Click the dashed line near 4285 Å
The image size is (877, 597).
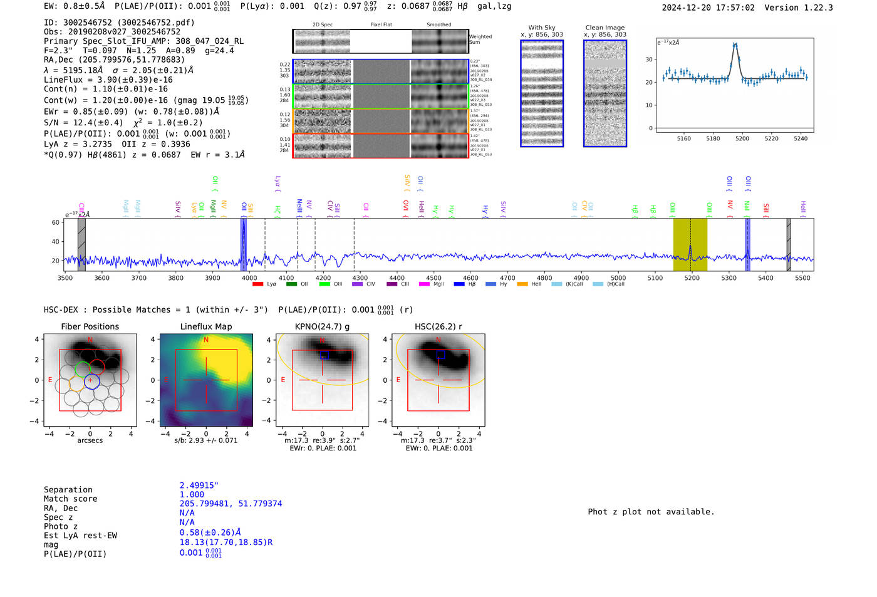point(354,245)
